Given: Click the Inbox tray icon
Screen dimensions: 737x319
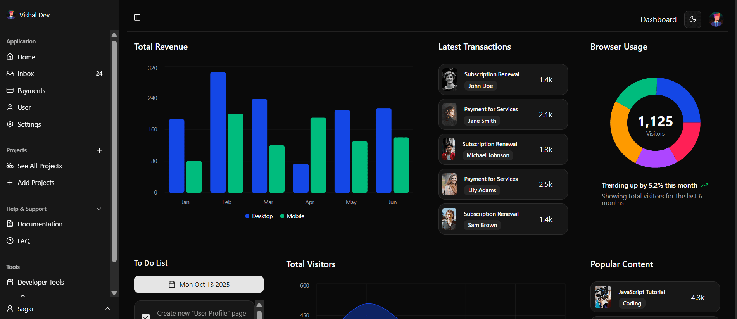Looking at the screenshot, I should tap(10, 73).
